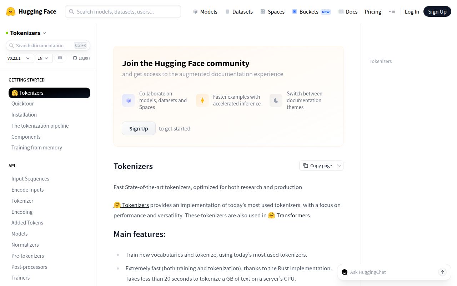Click the lightning bolt faster examples icon
The height and width of the screenshot is (286, 457).
pos(202,100)
